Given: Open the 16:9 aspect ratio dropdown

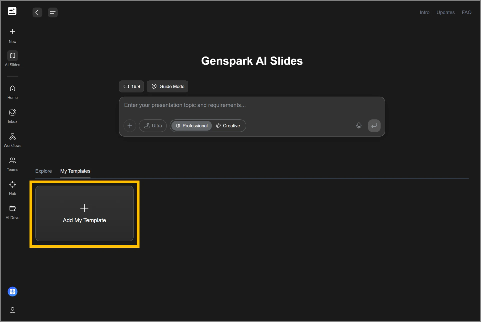Looking at the screenshot, I should point(131,86).
